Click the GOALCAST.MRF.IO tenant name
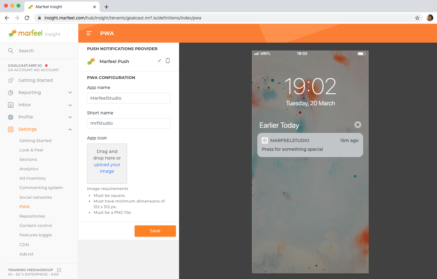Screen dimensions: 437x279 coord(25,66)
